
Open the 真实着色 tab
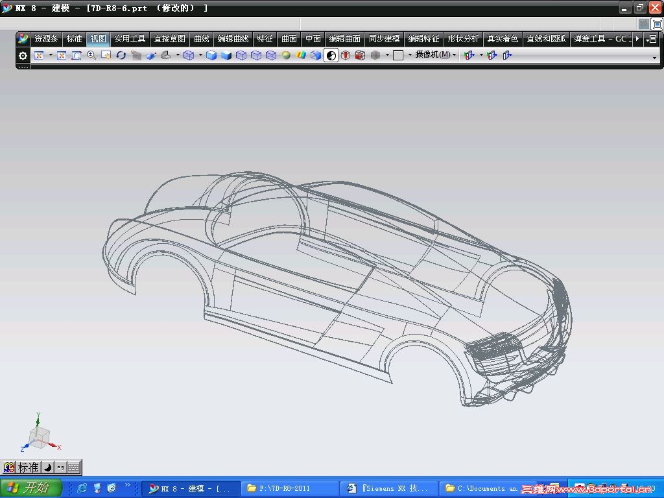point(503,39)
